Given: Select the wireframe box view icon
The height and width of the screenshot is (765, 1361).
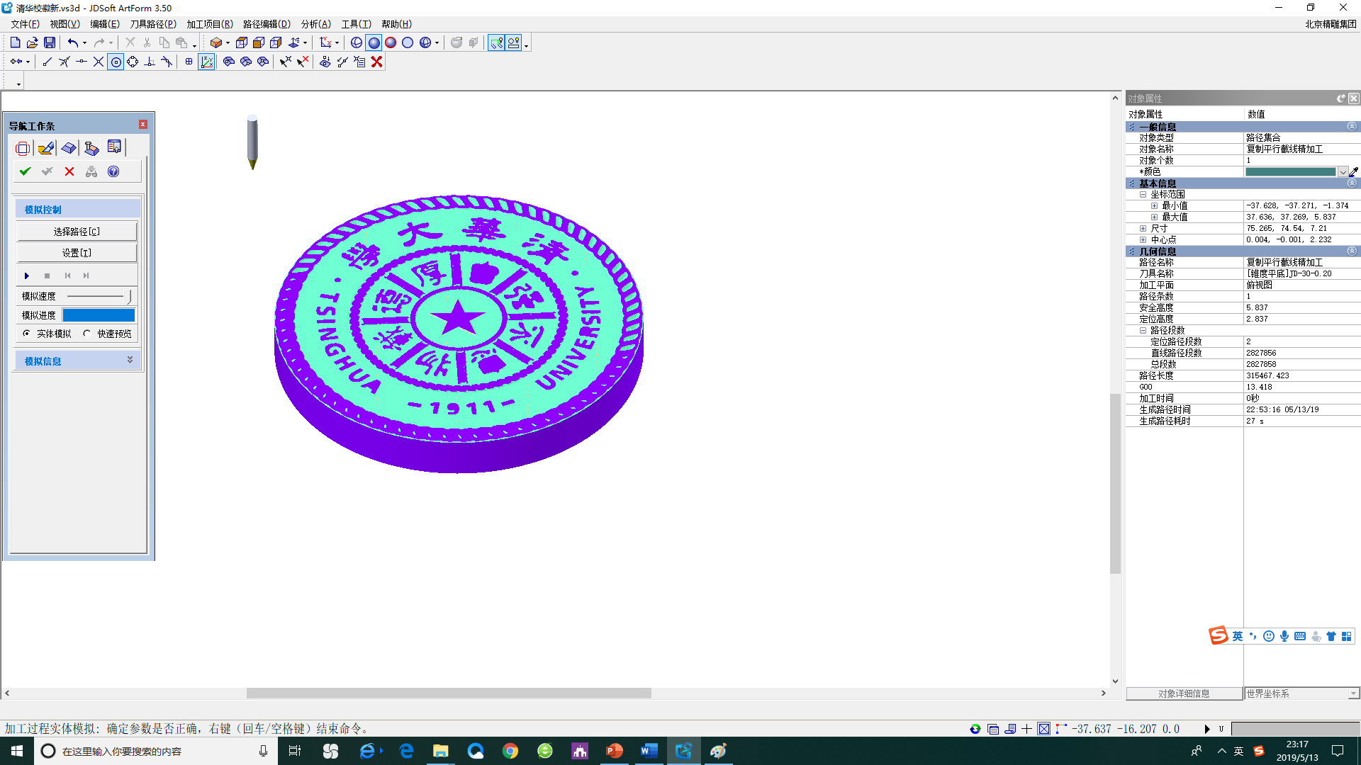Looking at the screenshot, I should click(x=242, y=42).
